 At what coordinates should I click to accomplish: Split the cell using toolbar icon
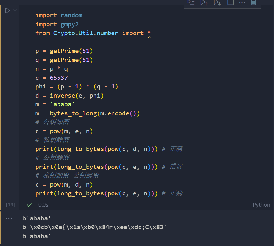click(x=230, y=3)
